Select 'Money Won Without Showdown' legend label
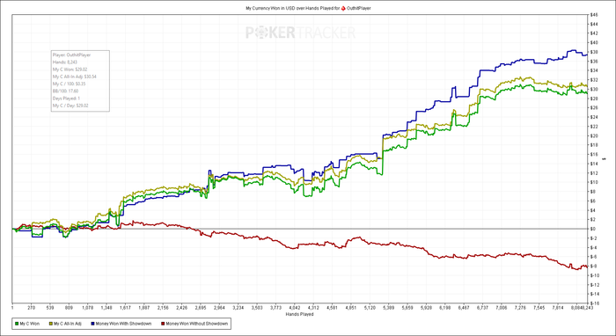The image size is (616, 336). point(196,324)
